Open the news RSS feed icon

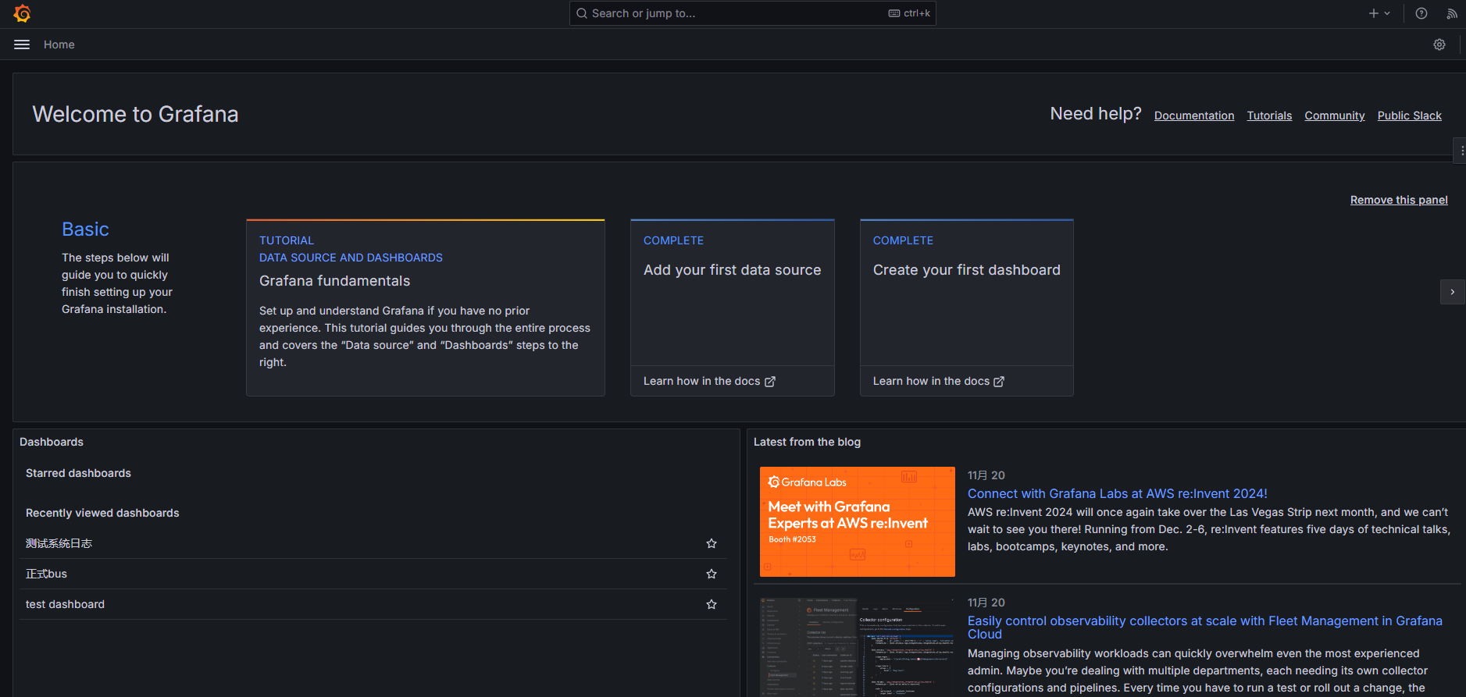point(1452,13)
